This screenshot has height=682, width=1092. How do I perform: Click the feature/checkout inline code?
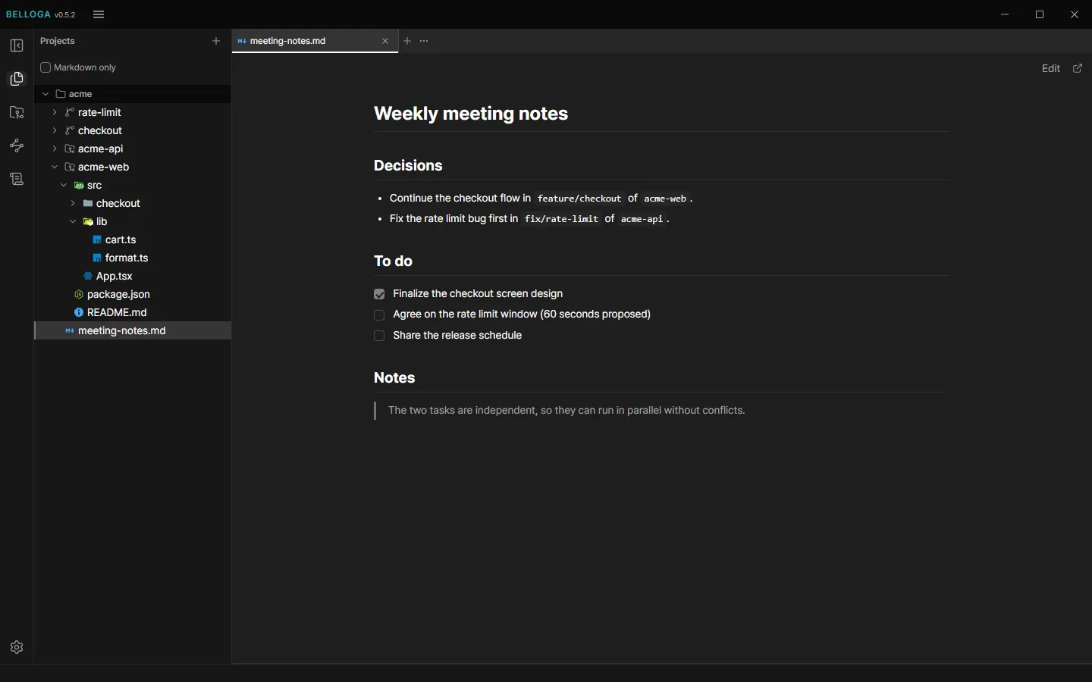579,199
